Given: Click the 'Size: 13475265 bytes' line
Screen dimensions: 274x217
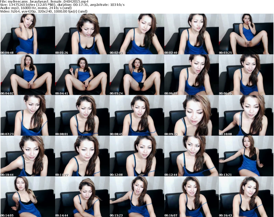Looking at the screenshot, I should [x=62, y=5].
